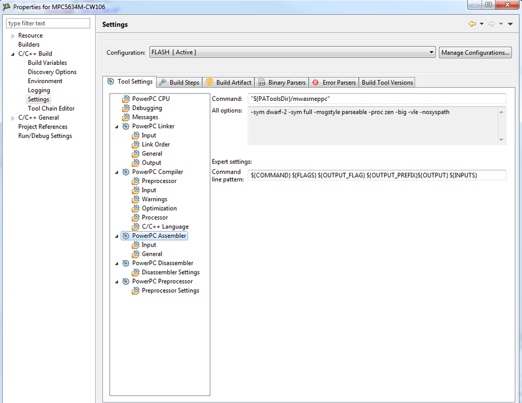Screen dimensions: 522x403
Task: Select Logging in the tree
Action: click(39, 90)
